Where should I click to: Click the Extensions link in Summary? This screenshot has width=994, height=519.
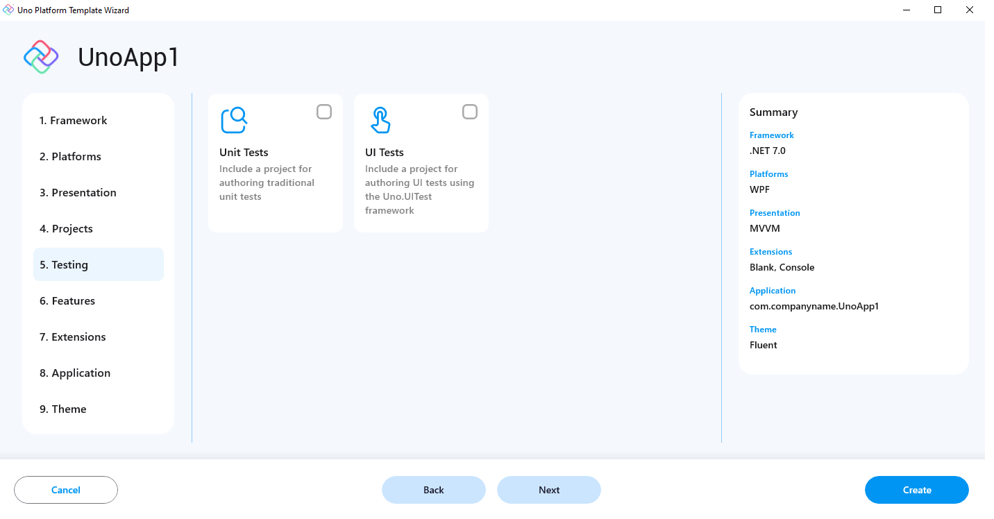(x=770, y=252)
